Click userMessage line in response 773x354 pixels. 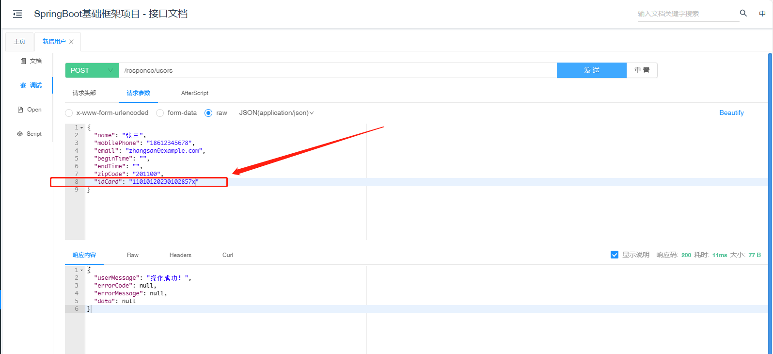142,278
